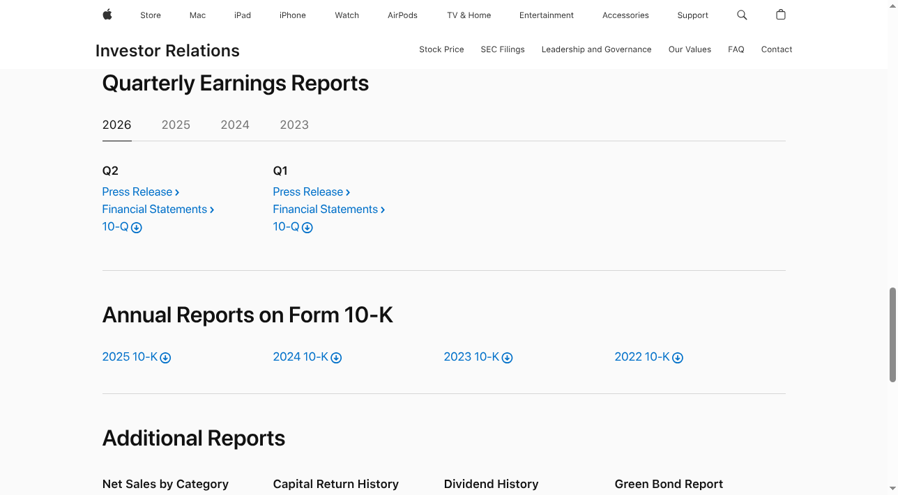Download the Q2 10-Q text link
Image resolution: width=898 pixels, height=495 pixels.
click(116, 227)
